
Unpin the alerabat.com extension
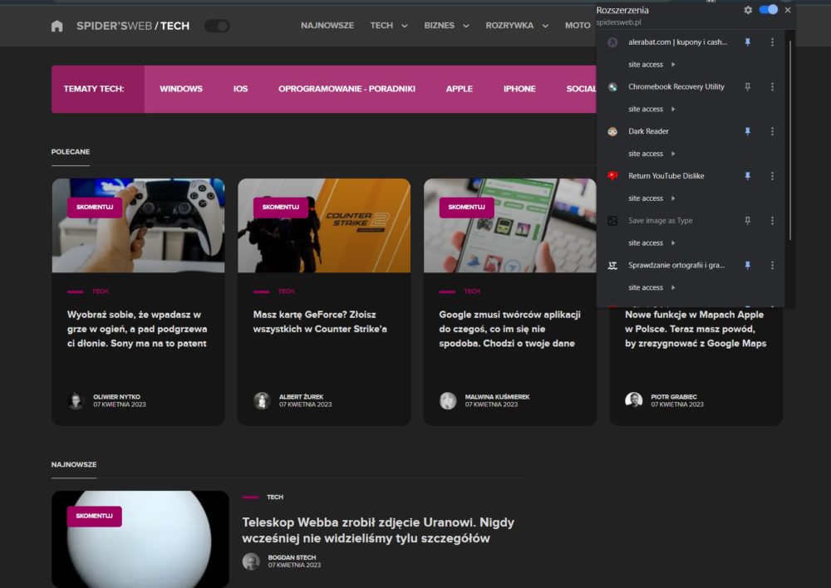[x=747, y=42]
